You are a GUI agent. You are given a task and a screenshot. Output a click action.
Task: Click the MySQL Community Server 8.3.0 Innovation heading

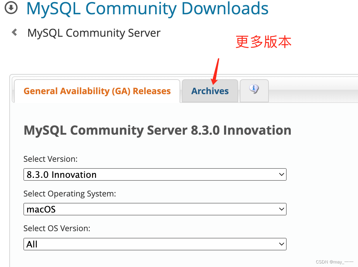pos(157,130)
